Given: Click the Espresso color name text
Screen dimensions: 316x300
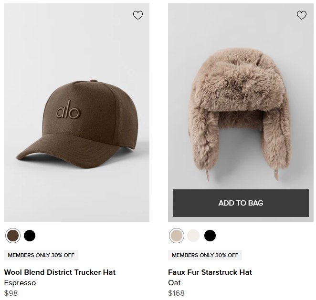Looking at the screenshot, I should click(20, 283).
